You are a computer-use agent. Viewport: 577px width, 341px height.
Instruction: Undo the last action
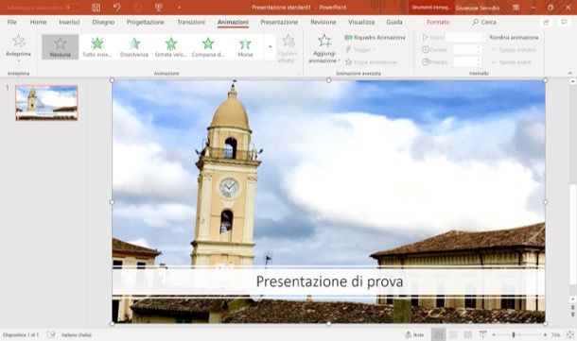coord(116,8)
